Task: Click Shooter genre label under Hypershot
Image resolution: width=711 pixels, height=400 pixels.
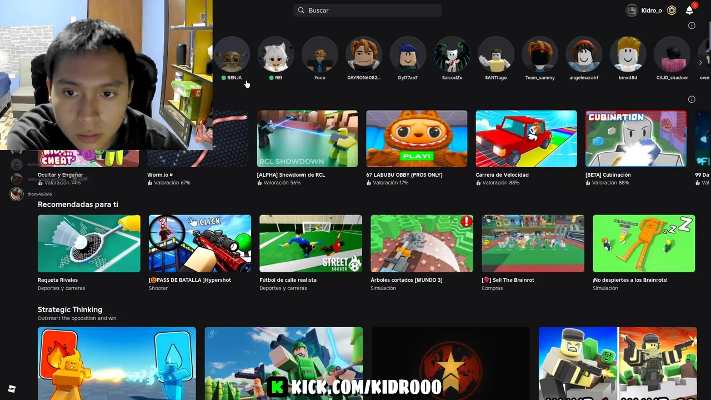Action: pyautogui.click(x=158, y=288)
